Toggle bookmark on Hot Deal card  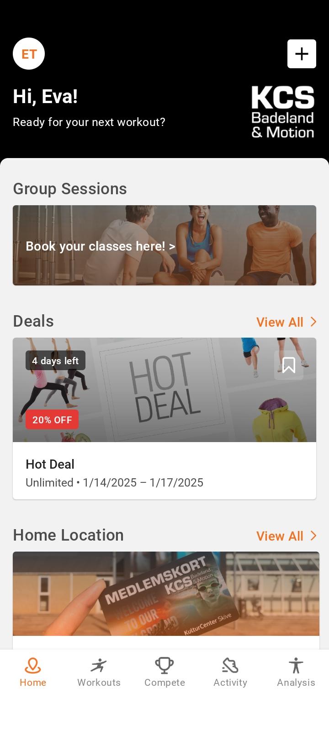pyautogui.click(x=289, y=365)
